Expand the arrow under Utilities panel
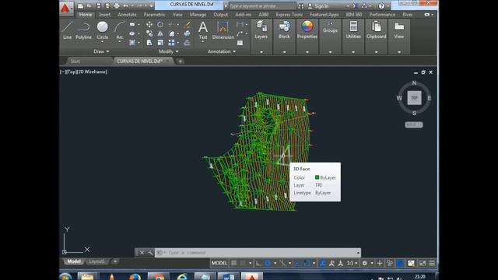The height and width of the screenshot is (280, 498). (353, 52)
